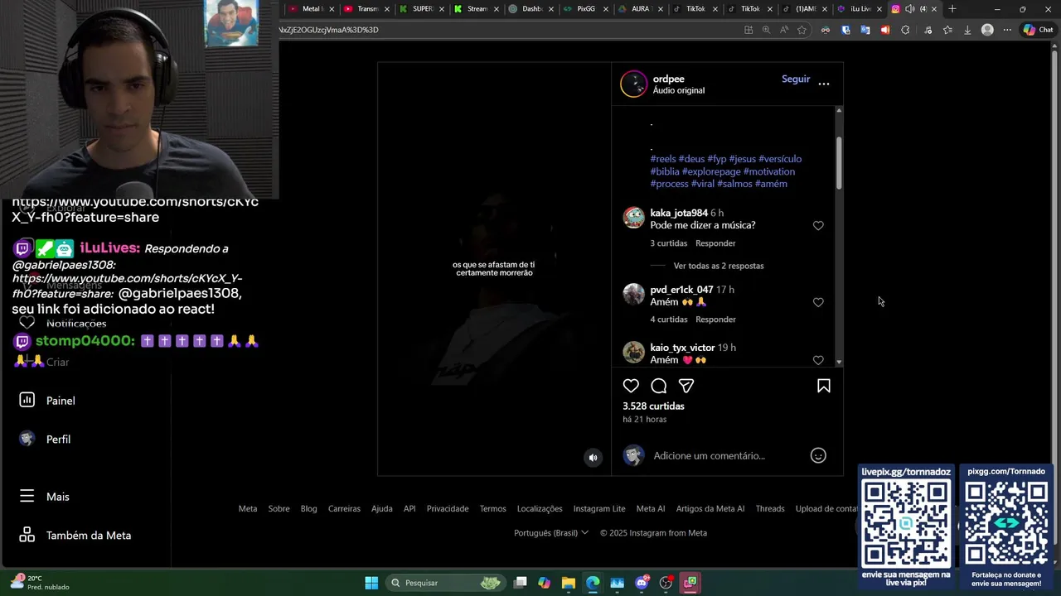Viewport: 1061px width, 596px height.
Task: Switch to the AURA browser tab
Action: (x=640, y=9)
